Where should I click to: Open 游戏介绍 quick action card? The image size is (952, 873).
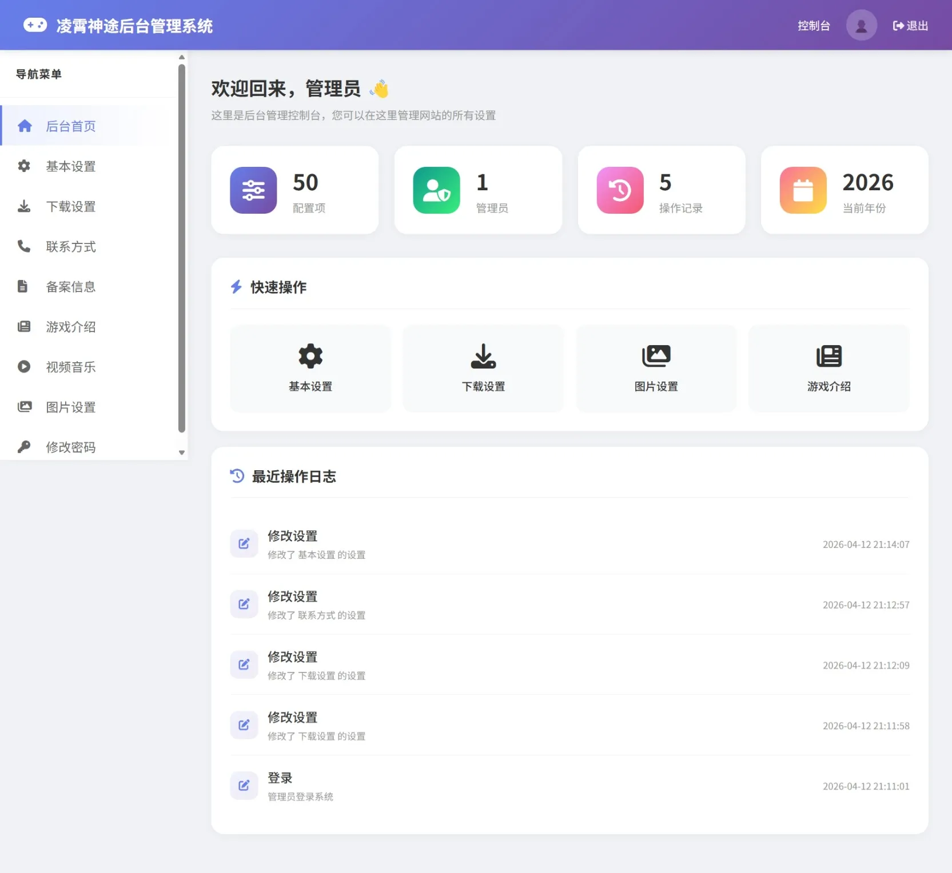click(828, 368)
